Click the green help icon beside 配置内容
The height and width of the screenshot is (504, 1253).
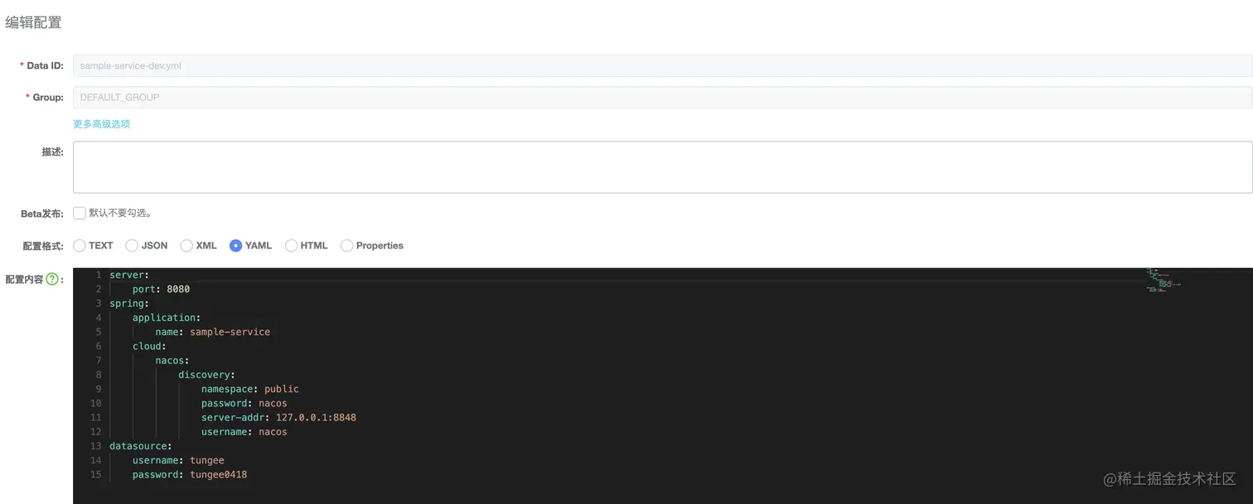pyautogui.click(x=52, y=280)
